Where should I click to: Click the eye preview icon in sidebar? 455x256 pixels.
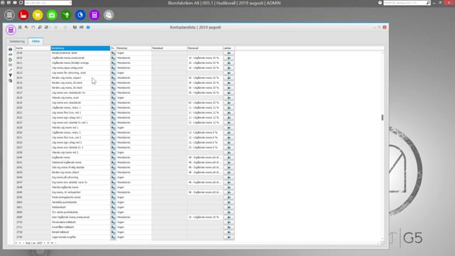(11, 55)
